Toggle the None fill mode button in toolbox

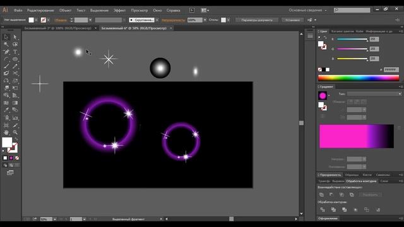pos(17,158)
